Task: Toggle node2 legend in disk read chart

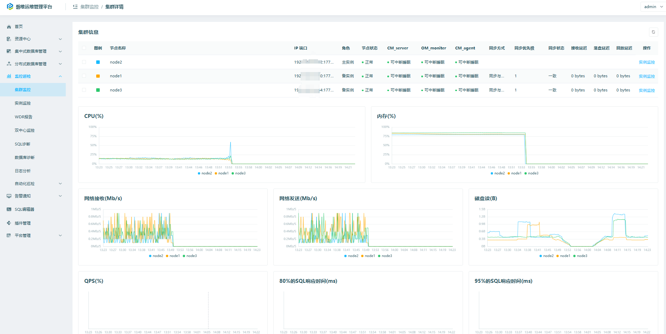Action: coord(546,256)
